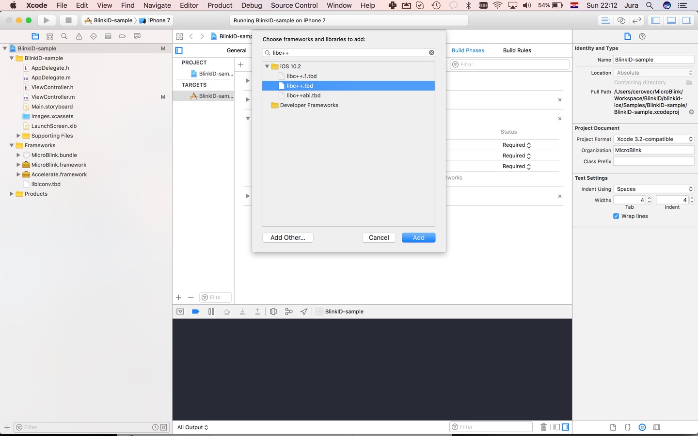Show the console pane toggle
The image size is (698, 436).
coord(565,427)
